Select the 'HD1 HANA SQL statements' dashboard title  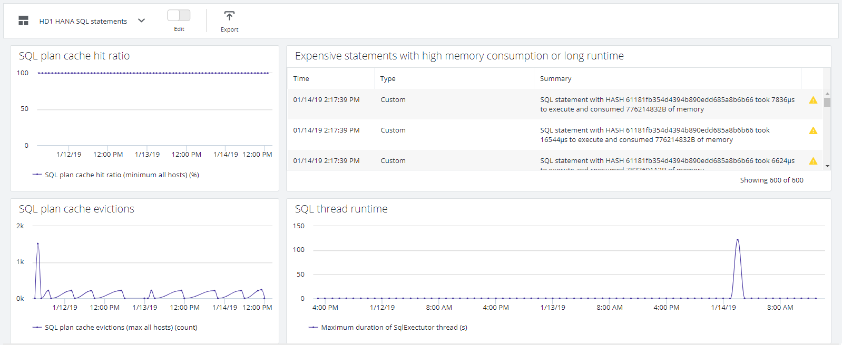(x=83, y=21)
